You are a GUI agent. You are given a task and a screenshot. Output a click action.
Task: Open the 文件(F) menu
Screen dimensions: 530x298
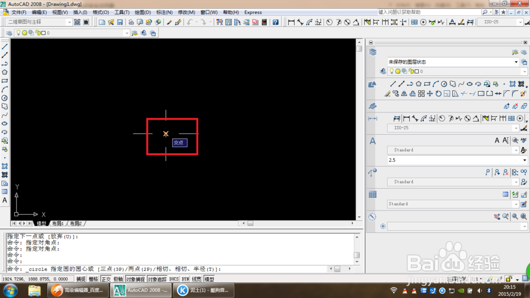coord(19,12)
